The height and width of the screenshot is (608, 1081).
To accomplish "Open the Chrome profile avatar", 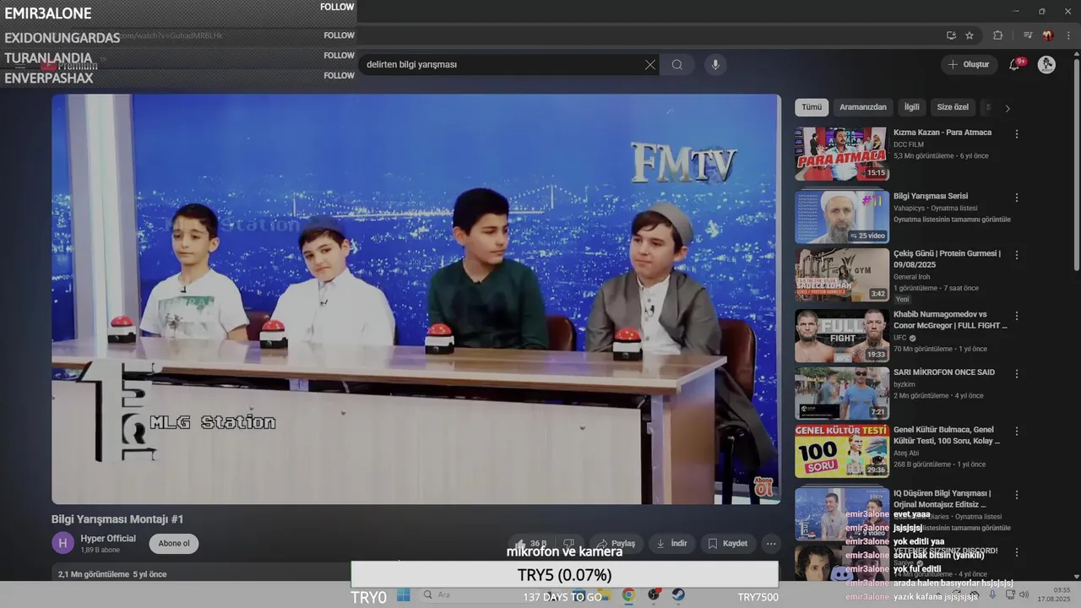I will 1048,35.
